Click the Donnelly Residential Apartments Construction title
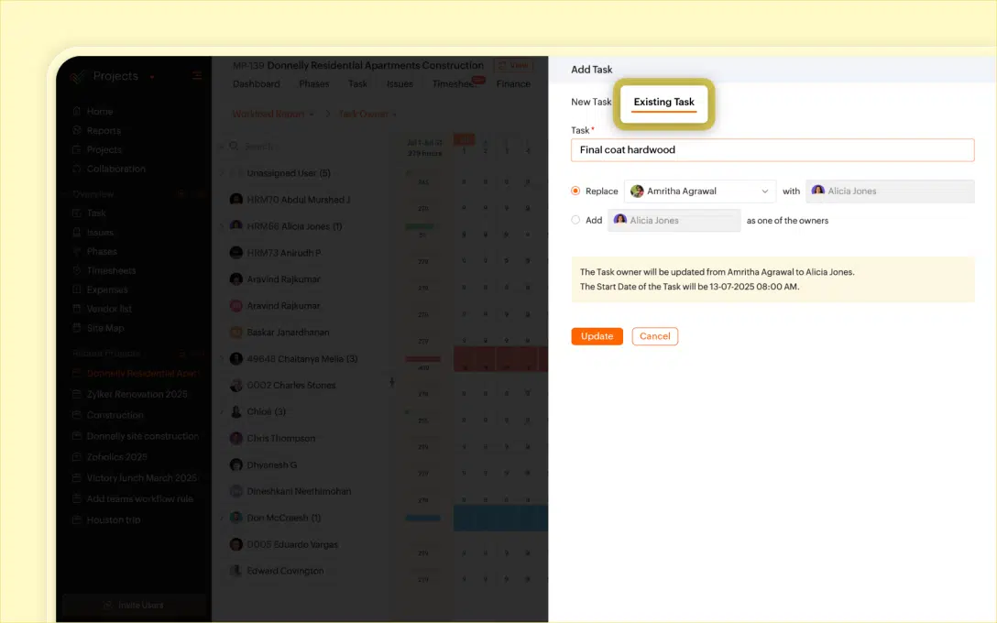 pos(375,65)
